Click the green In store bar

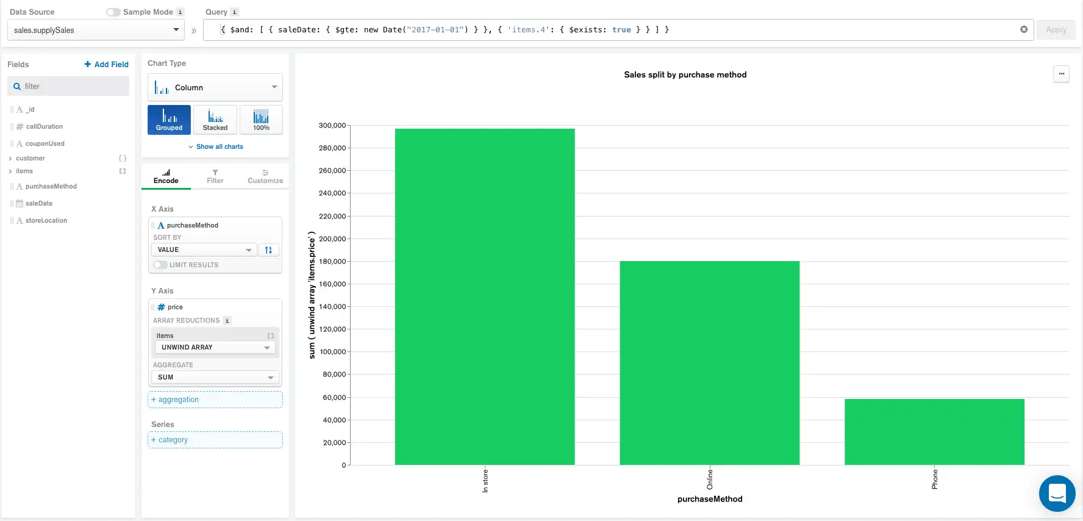click(x=485, y=296)
